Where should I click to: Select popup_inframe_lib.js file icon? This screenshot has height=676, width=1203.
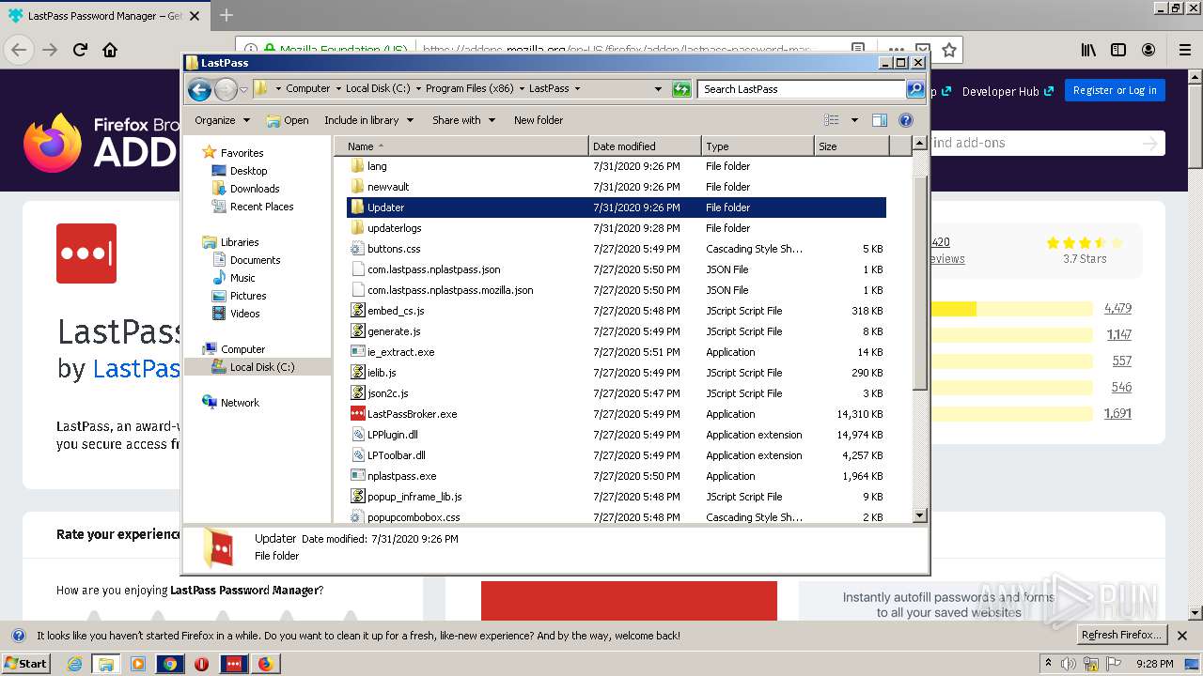click(x=357, y=497)
